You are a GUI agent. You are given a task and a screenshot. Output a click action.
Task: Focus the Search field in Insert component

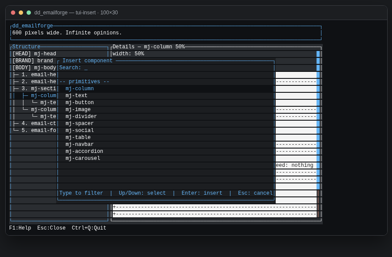point(166,68)
